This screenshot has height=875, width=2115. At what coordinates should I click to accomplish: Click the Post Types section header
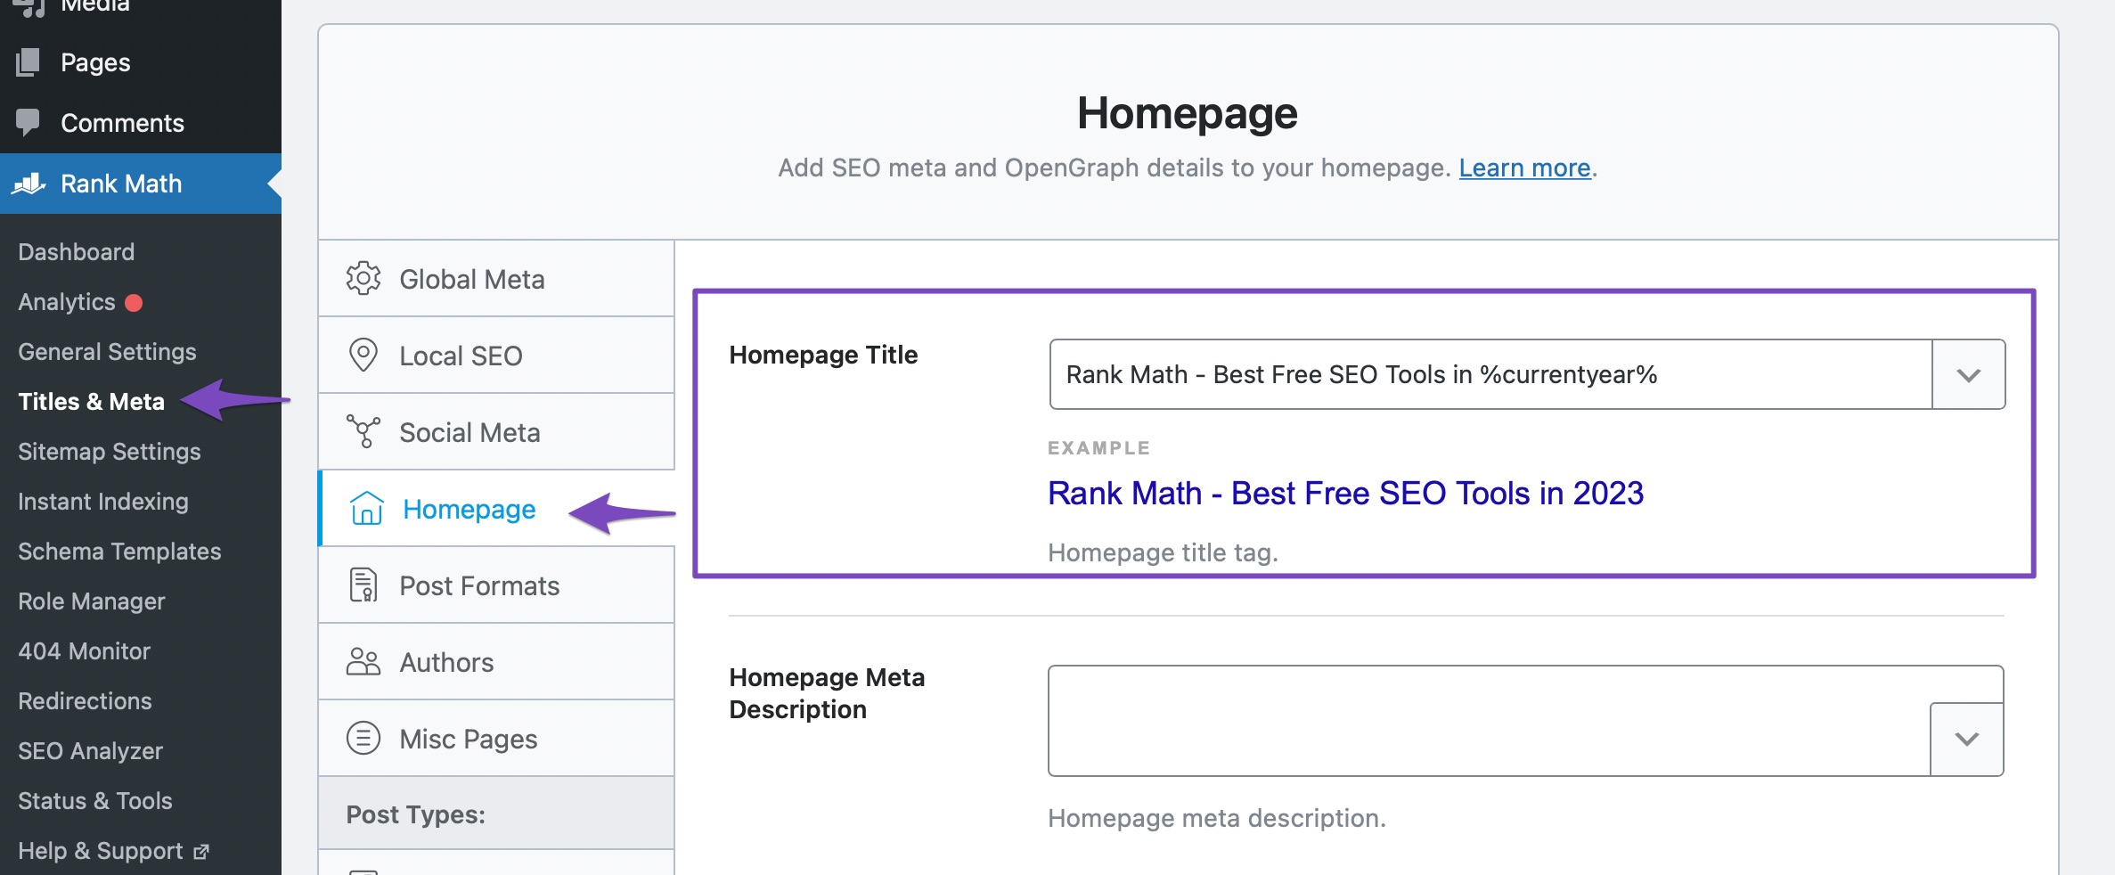(x=496, y=814)
